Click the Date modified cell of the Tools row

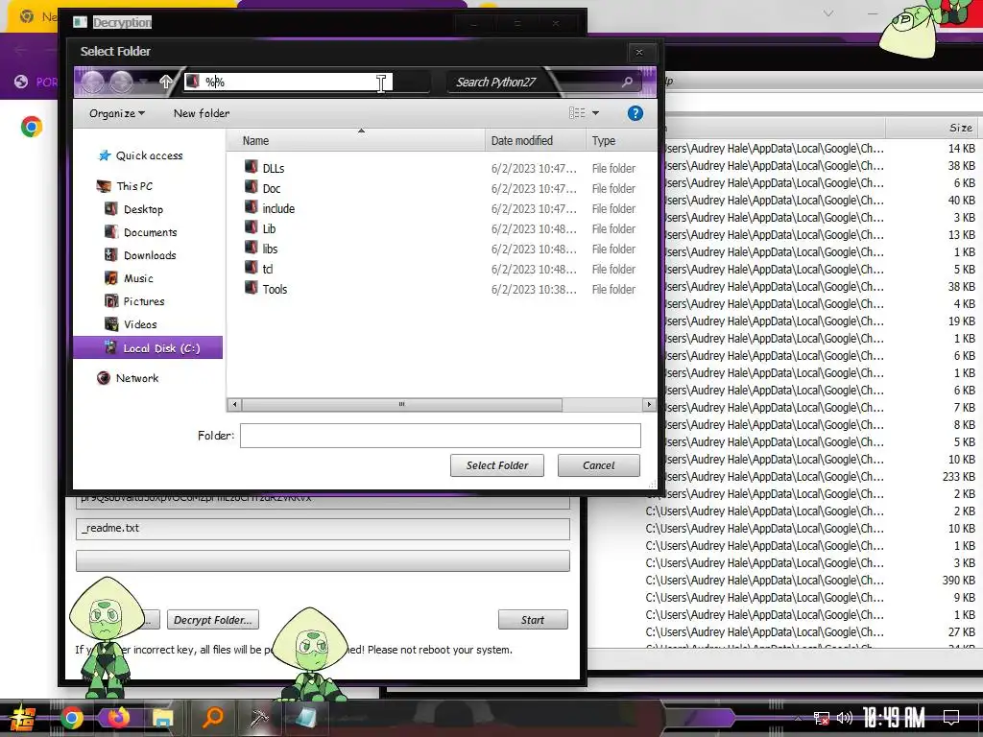pyautogui.click(x=534, y=289)
